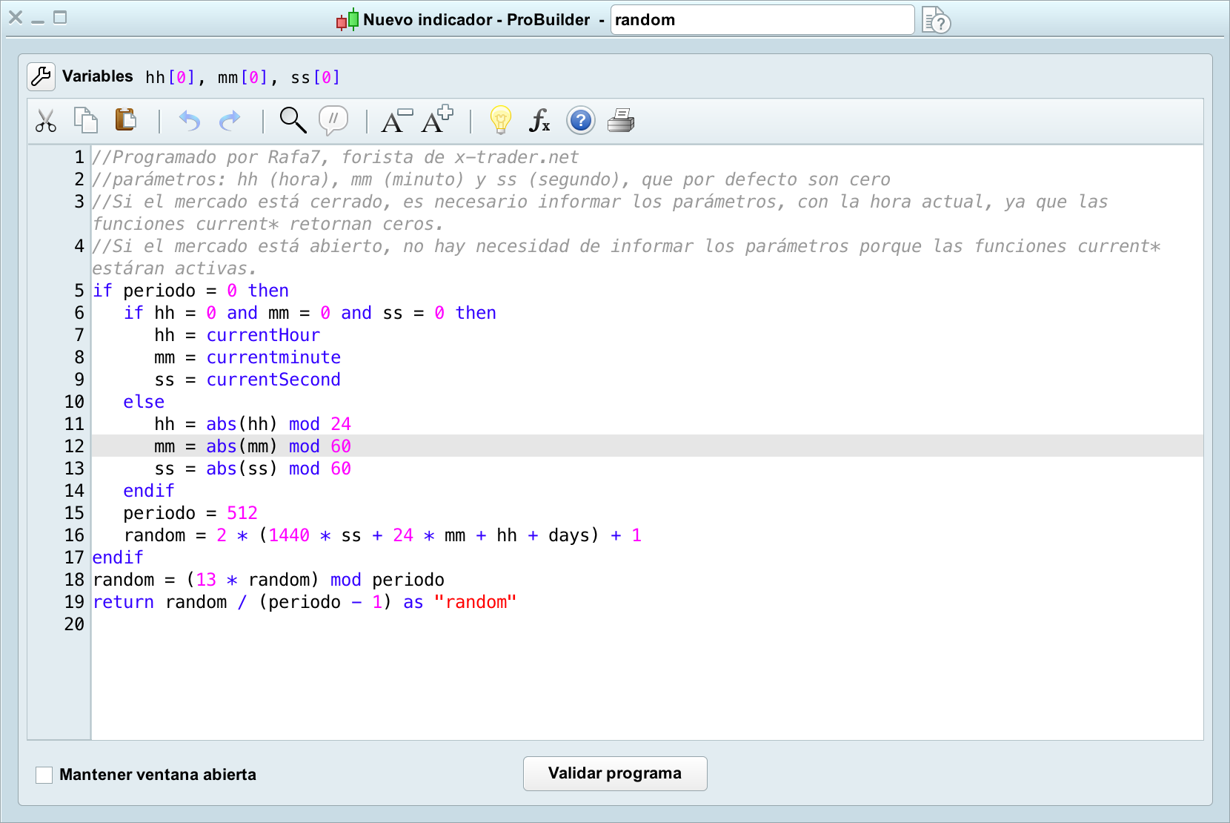Open the fx function library
The height and width of the screenshot is (823, 1230).
pos(539,120)
